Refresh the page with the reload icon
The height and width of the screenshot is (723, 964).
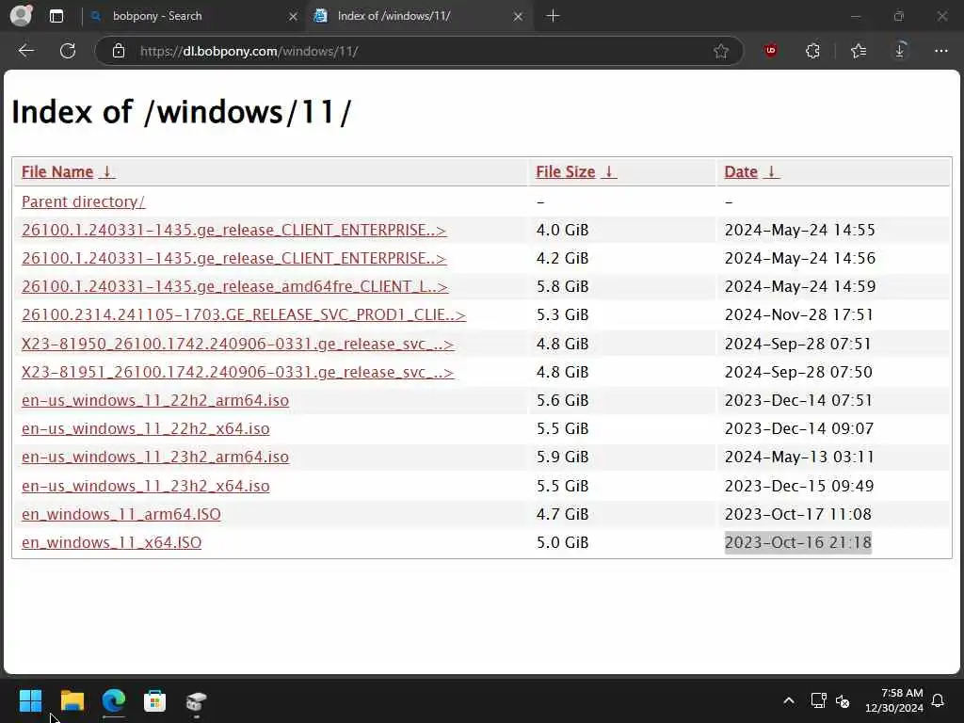click(68, 51)
